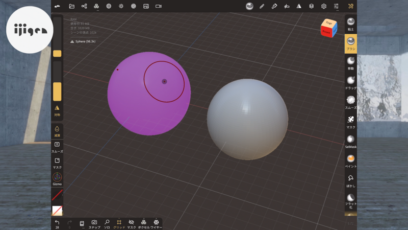408x230 pixels.
Task: Select the gray sphere object
Action: [x=247, y=119]
